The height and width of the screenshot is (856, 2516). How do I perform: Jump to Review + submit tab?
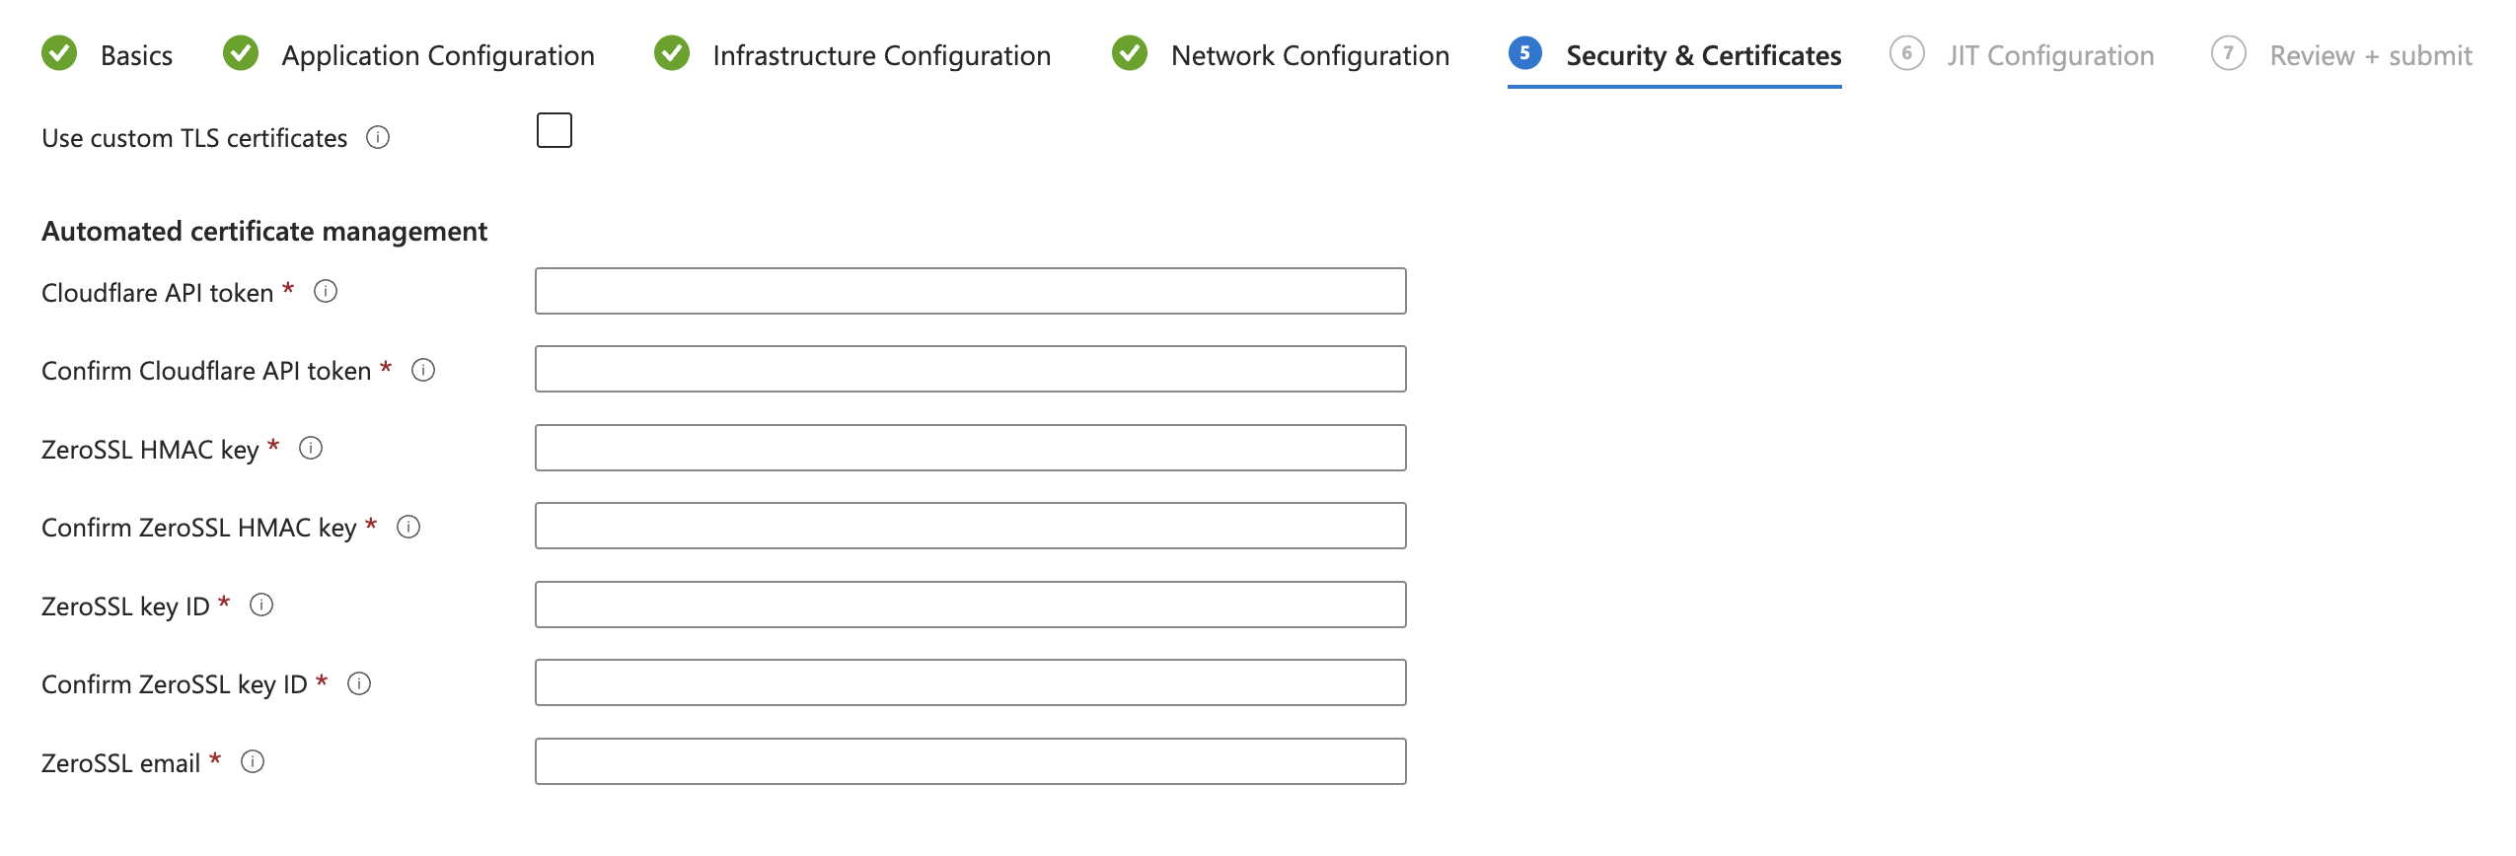pos(2370,55)
